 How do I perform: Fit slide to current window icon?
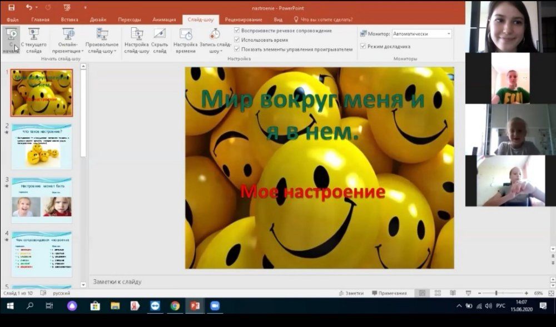click(552, 293)
